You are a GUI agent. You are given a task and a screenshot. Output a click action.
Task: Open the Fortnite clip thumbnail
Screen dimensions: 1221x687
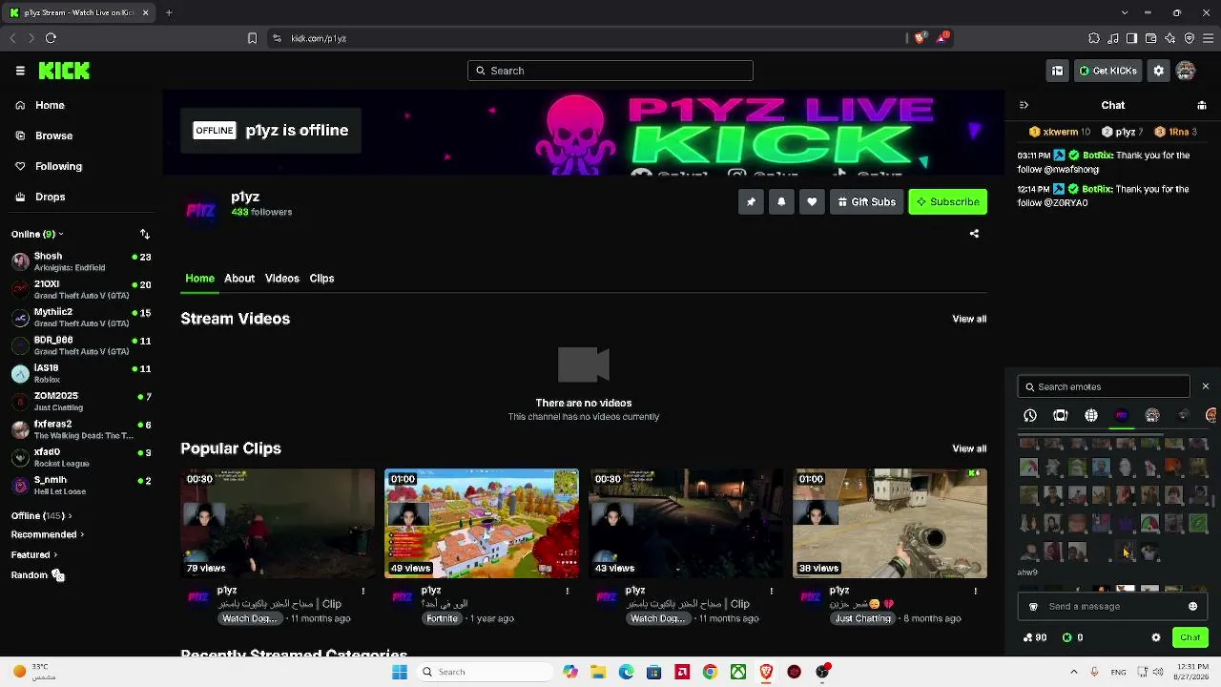482,523
